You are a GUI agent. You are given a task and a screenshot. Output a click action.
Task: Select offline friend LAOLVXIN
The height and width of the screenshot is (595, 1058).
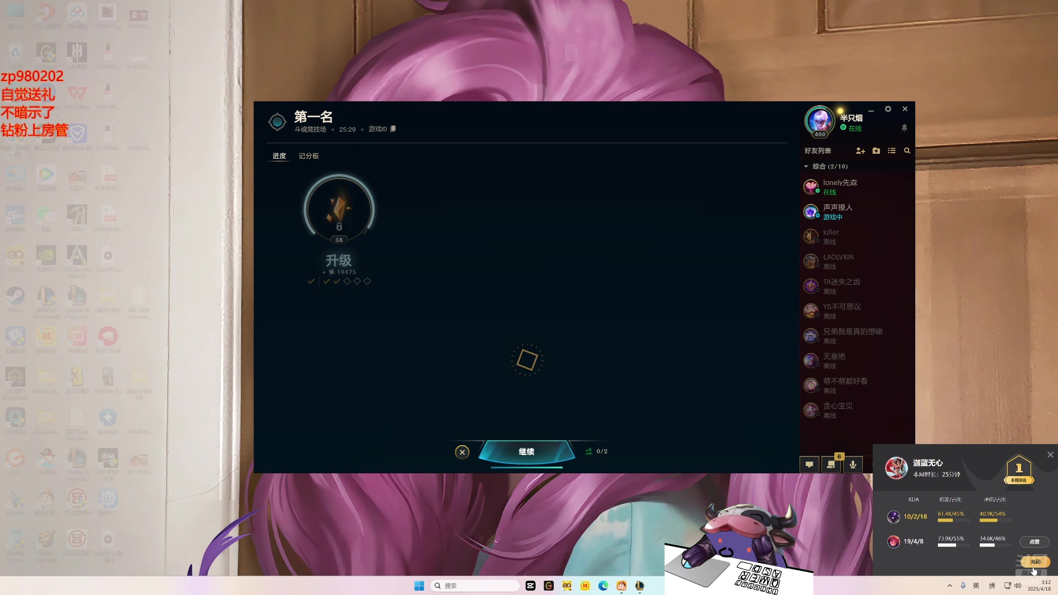857,262
